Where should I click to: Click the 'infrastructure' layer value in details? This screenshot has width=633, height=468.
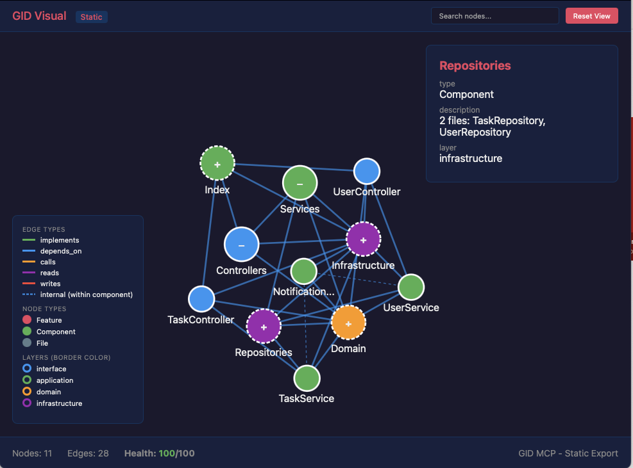471,158
